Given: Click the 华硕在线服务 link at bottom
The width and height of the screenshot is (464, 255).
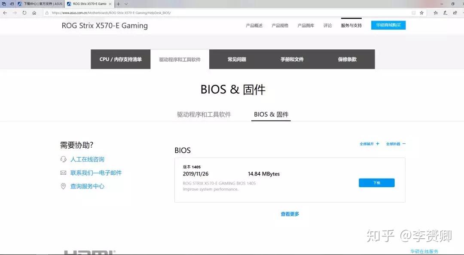Looking at the screenshot, I should (424, 252).
